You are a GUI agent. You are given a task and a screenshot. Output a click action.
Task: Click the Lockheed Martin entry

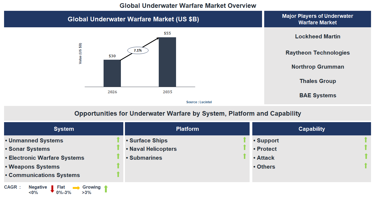point(317,36)
